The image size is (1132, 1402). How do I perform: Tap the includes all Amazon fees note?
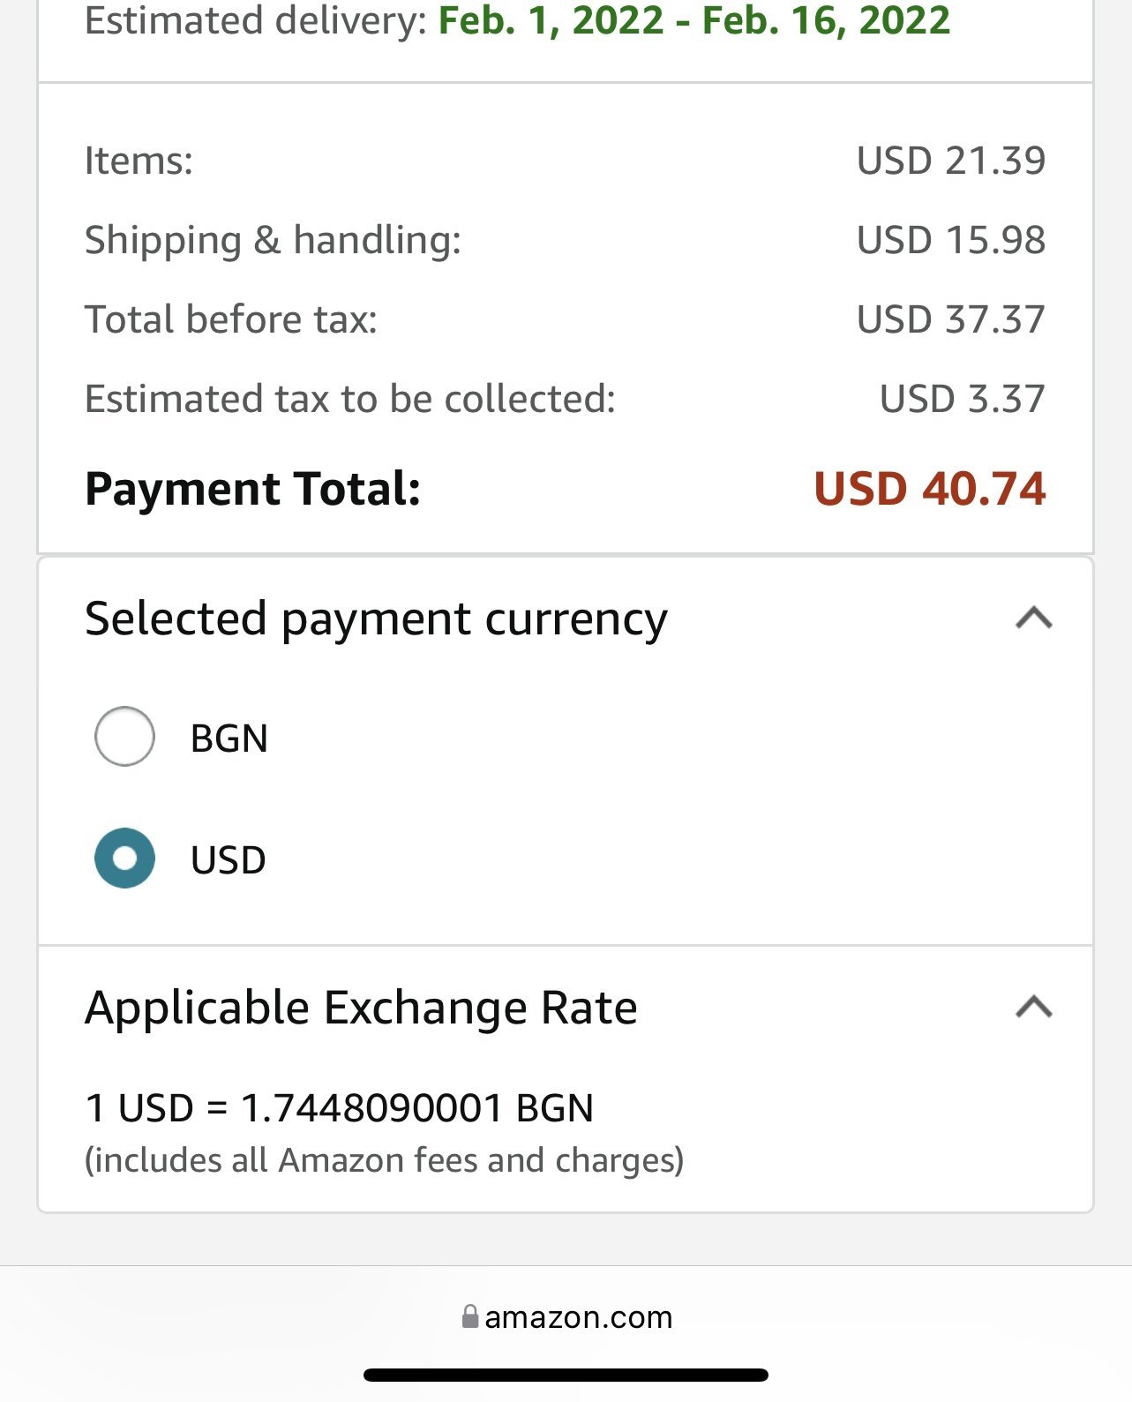click(x=384, y=1160)
